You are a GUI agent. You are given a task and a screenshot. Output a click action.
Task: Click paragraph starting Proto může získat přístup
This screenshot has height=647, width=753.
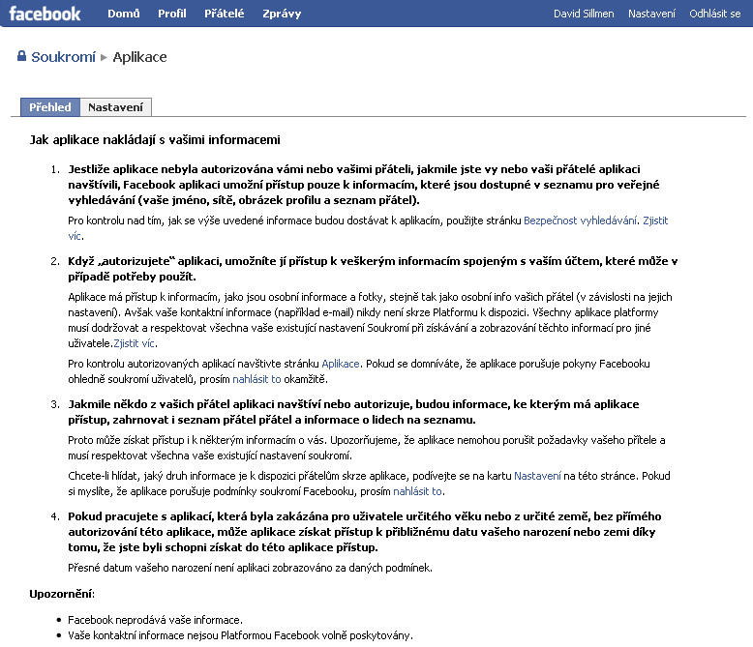pyautogui.click(x=367, y=448)
